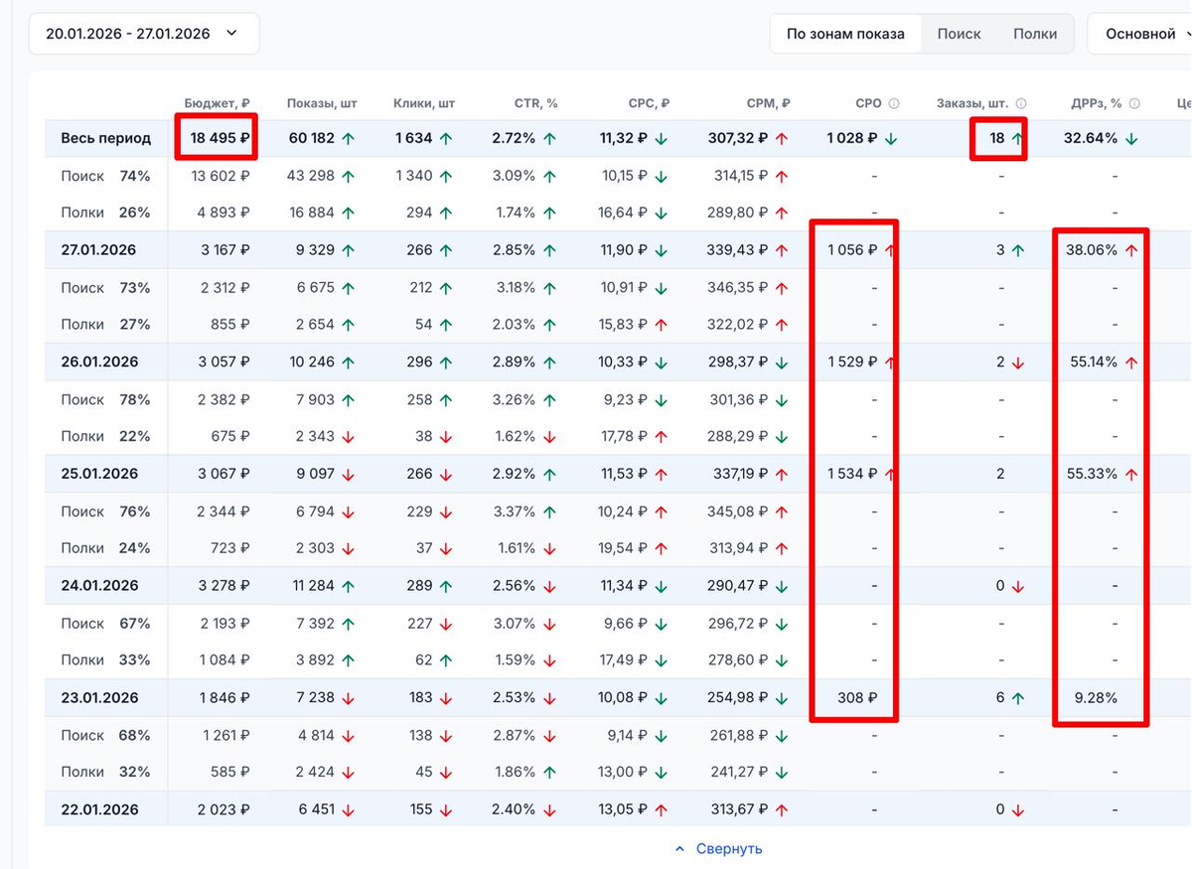Click the Полки 22% row label
Image resolution: width=1192 pixels, height=869 pixels.
tap(105, 436)
